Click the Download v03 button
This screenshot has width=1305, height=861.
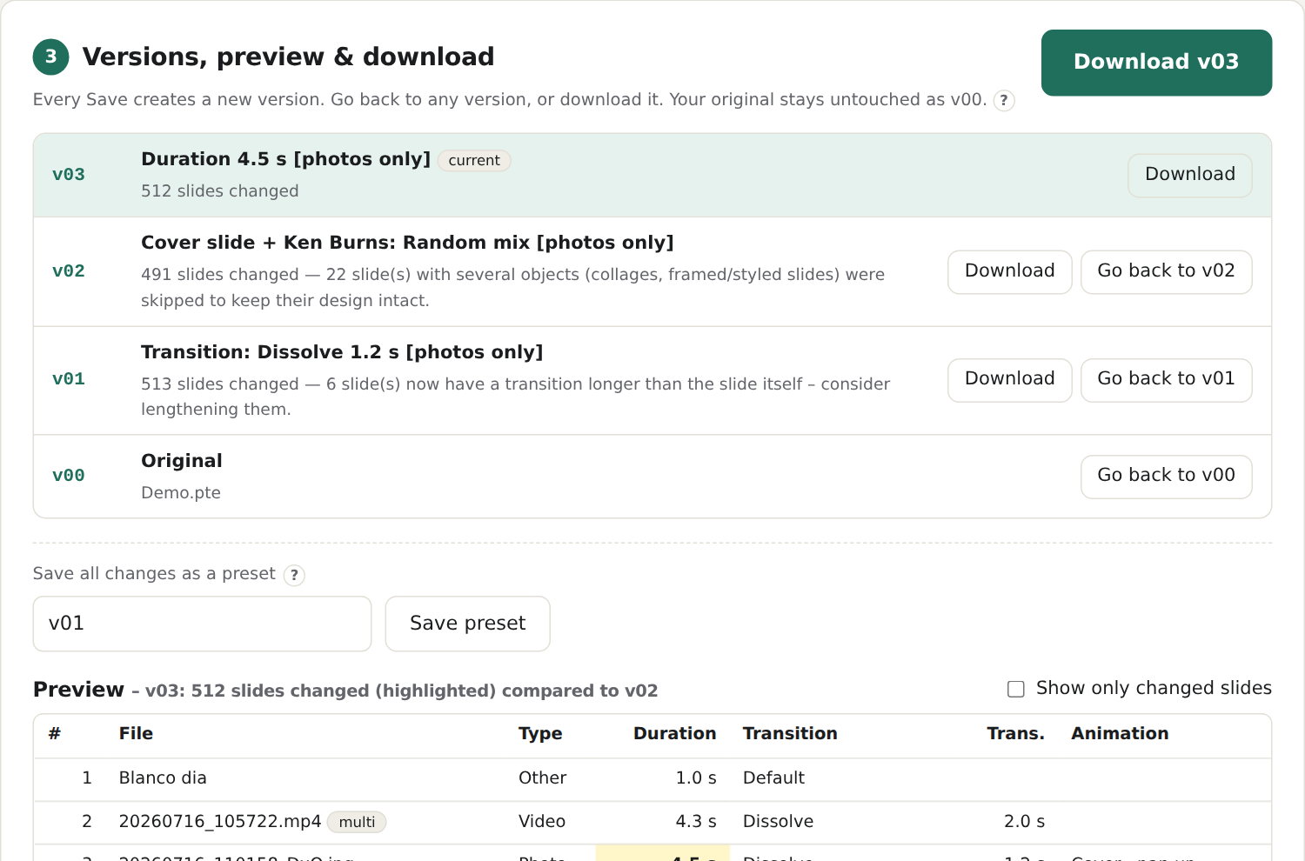coord(1156,63)
